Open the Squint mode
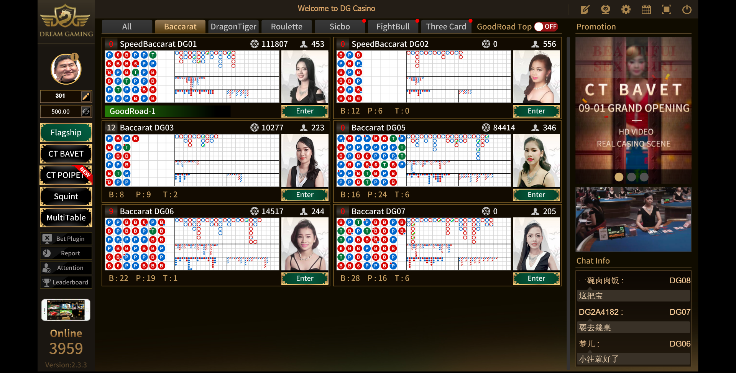The height and width of the screenshot is (373, 736). pyautogui.click(x=66, y=197)
